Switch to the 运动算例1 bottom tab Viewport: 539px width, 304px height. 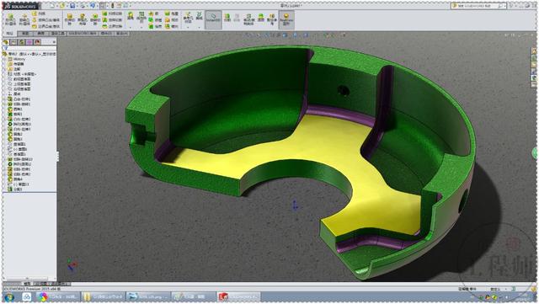[61, 284]
